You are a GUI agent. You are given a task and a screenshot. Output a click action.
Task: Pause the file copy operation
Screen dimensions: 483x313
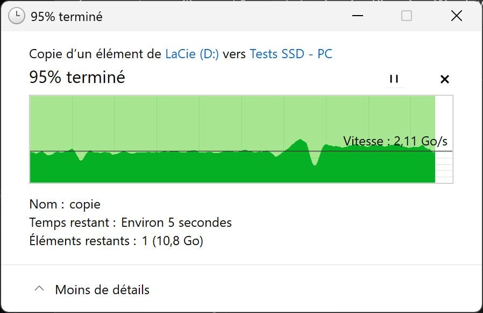[x=394, y=79]
